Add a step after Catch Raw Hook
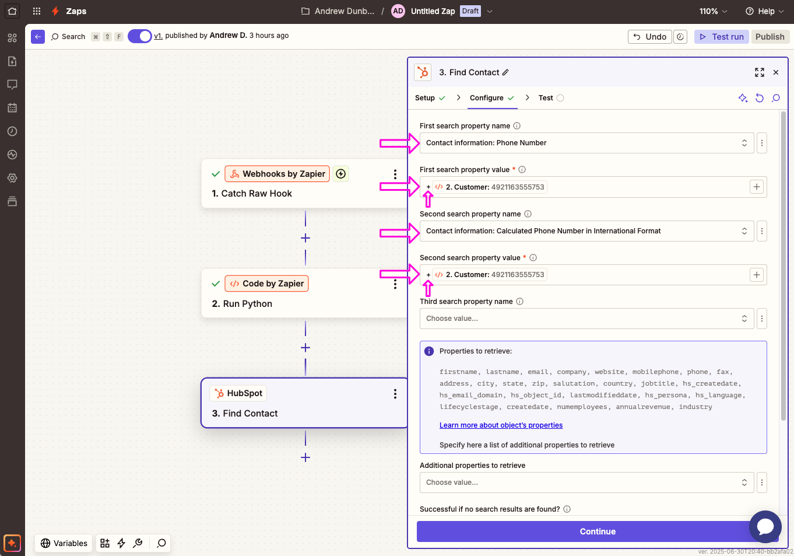The width and height of the screenshot is (794, 556). 305,238
